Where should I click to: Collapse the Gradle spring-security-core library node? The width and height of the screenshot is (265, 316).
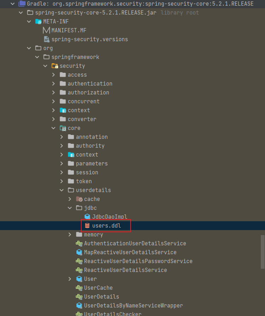(x=13, y=4)
